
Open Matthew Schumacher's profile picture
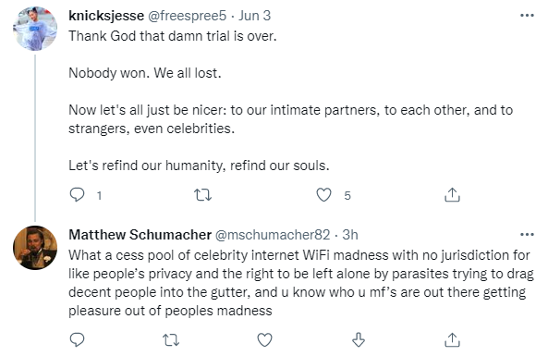[x=35, y=248]
